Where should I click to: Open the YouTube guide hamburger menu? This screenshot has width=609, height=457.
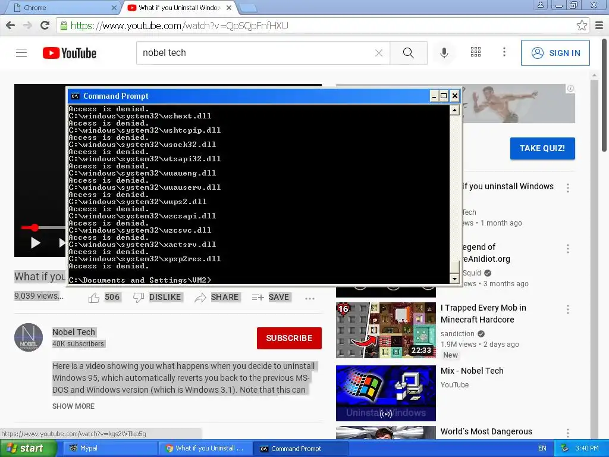pos(21,52)
